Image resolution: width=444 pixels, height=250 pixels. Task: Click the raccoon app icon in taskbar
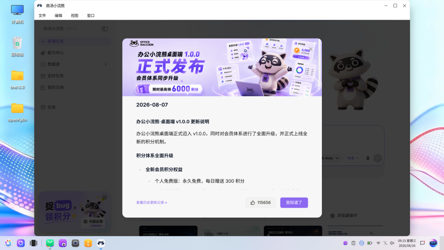coord(101,243)
